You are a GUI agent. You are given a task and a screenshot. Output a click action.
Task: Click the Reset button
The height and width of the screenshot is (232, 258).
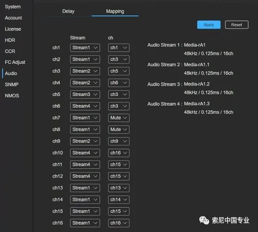[236, 25]
